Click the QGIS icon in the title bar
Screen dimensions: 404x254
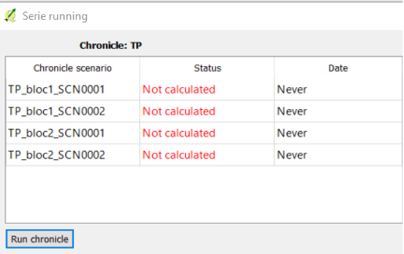10,16
